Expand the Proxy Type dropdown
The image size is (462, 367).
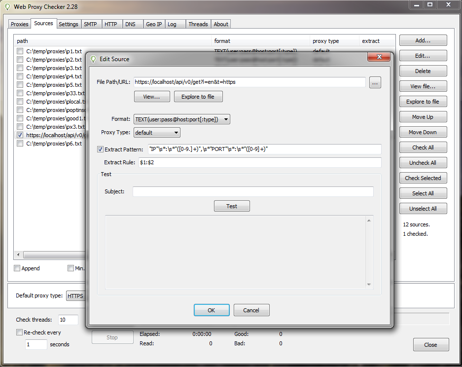pyautogui.click(x=157, y=133)
